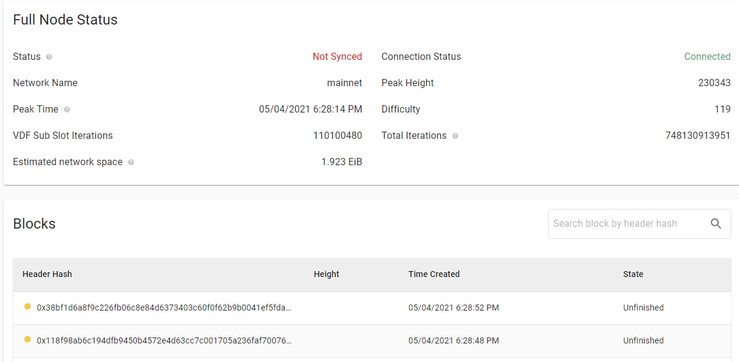Click the Time Created column header
The height and width of the screenshot is (362, 739).
tap(434, 274)
